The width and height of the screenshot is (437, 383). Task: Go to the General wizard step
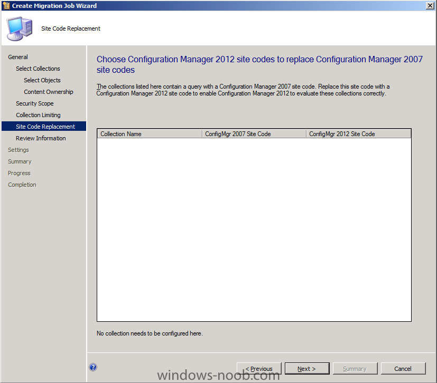coord(18,57)
